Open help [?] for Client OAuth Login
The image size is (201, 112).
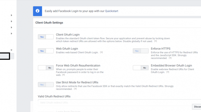point(155,41)
